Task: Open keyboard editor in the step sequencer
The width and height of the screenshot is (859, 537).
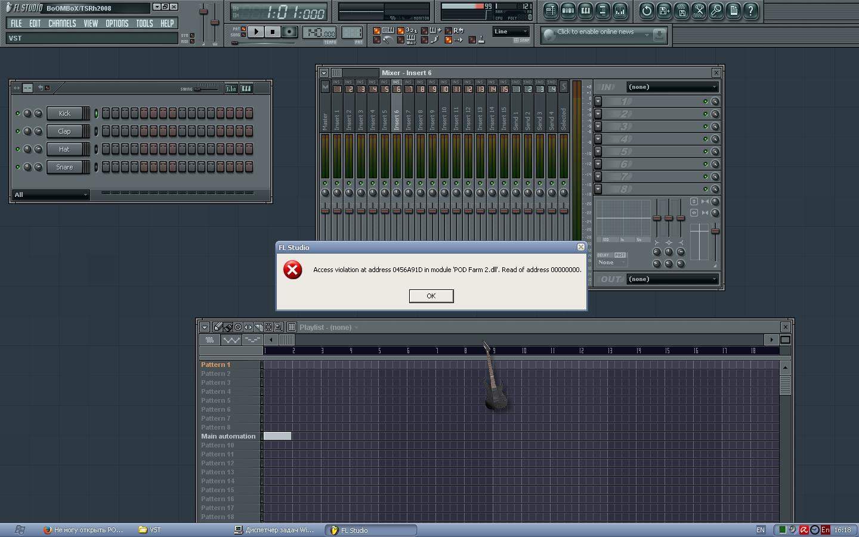Action: point(246,88)
